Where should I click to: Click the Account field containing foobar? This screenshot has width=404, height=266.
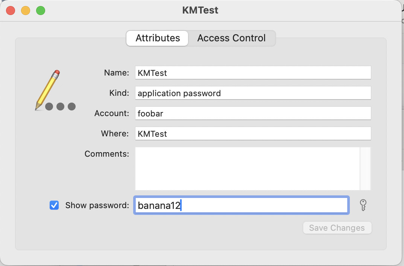[x=253, y=113]
